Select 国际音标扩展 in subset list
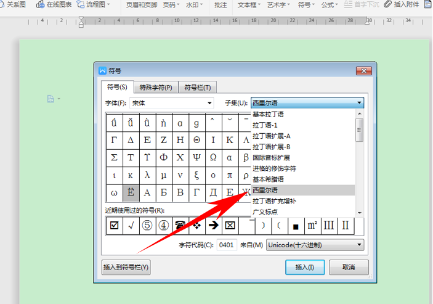The width and height of the screenshot is (433, 304). pos(303,157)
